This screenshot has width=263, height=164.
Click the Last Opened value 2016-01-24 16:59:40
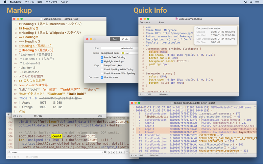[x=223, y=39]
